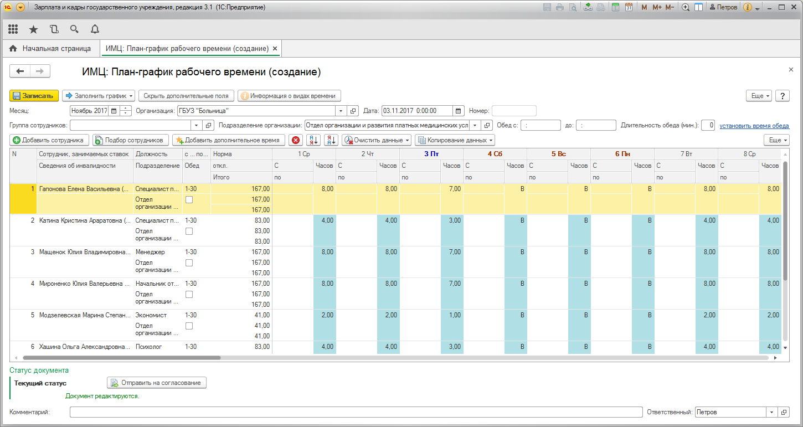Close the План-график рабочего времени tab
This screenshot has height=427, width=803.
pyautogui.click(x=275, y=49)
